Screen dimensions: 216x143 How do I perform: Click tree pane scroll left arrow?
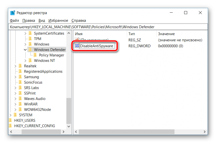tap(11, 132)
